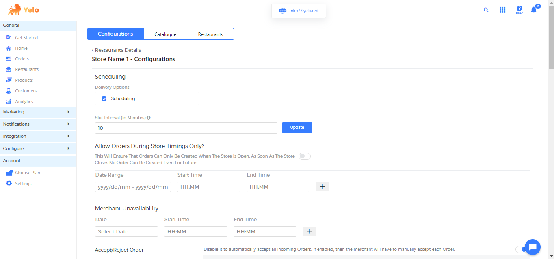554x259 pixels.
Task: Click the Merchant Unavailability Select Date field
Action: (126, 231)
